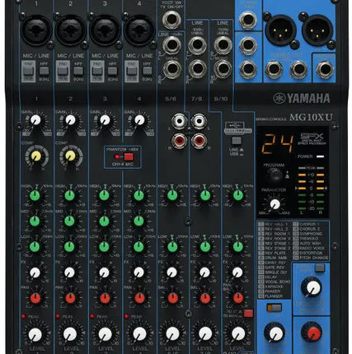Click the channel 5/6 HIGH EQ knob

tap(172, 196)
